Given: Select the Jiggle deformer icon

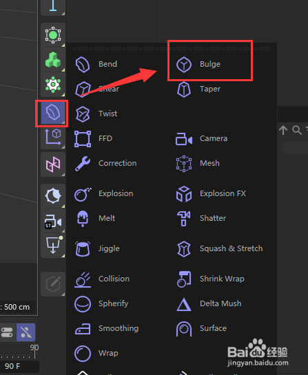Looking at the screenshot, I should [x=83, y=248].
